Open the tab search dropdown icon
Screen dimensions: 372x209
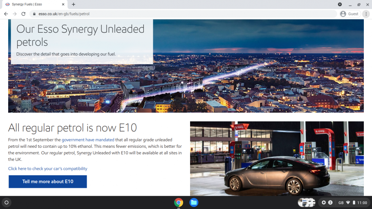coord(340,4)
